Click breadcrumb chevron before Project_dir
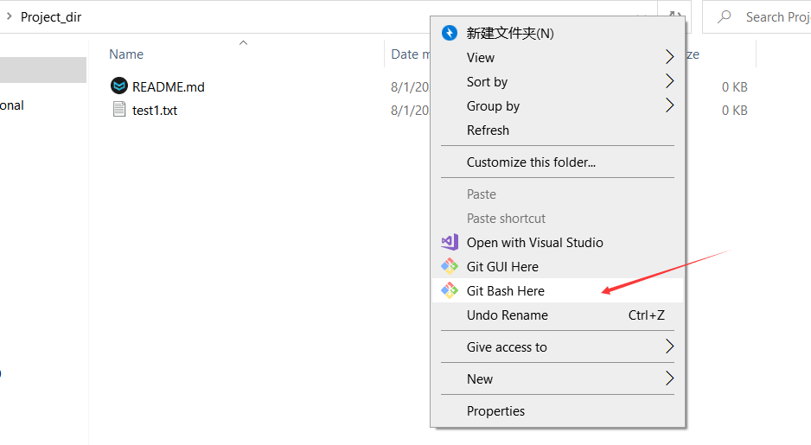The height and width of the screenshot is (445, 811). 9,16
